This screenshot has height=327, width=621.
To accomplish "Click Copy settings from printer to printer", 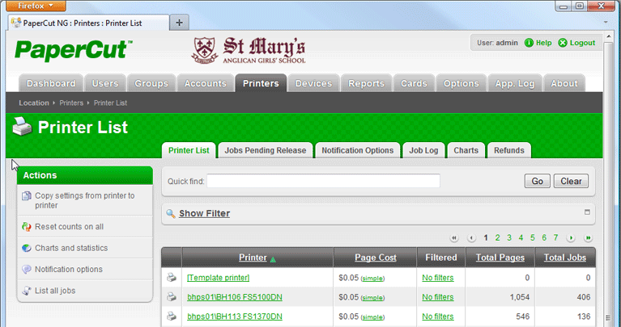I will (x=85, y=200).
